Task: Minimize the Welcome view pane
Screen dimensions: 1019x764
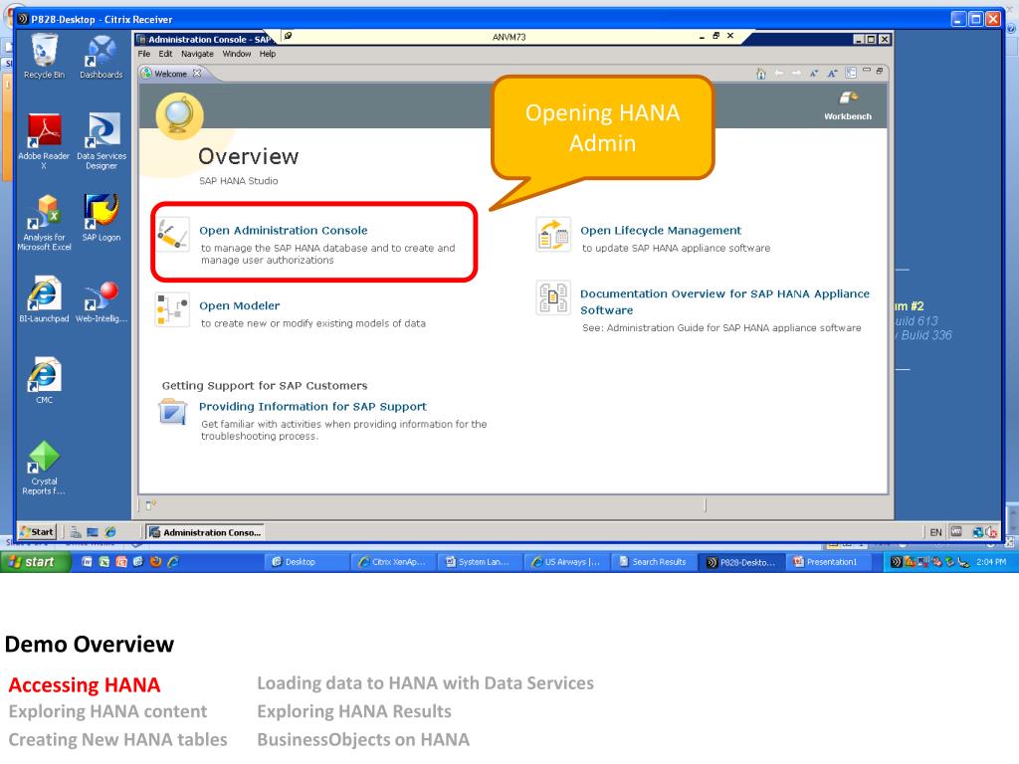Action: (867, 71)
